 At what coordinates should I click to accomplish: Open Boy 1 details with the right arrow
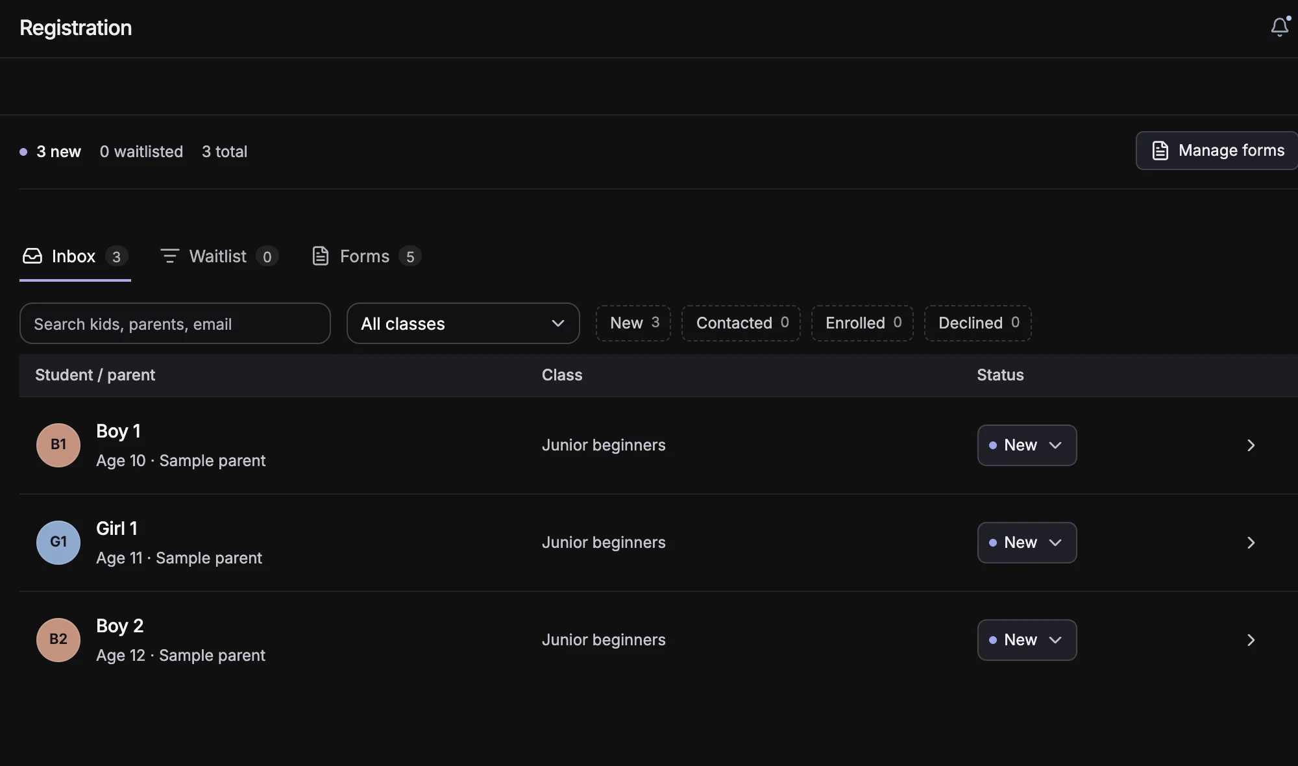(1251, 445)
